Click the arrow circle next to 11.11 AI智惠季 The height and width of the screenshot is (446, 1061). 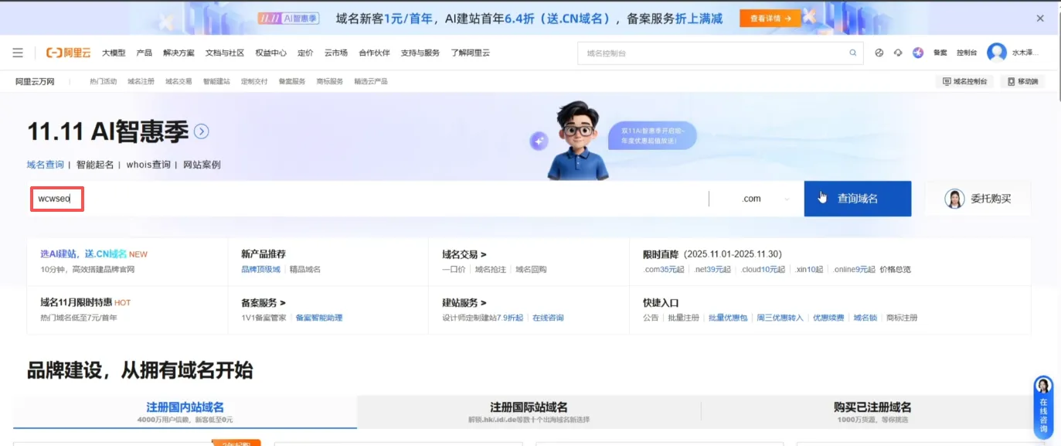202,131
